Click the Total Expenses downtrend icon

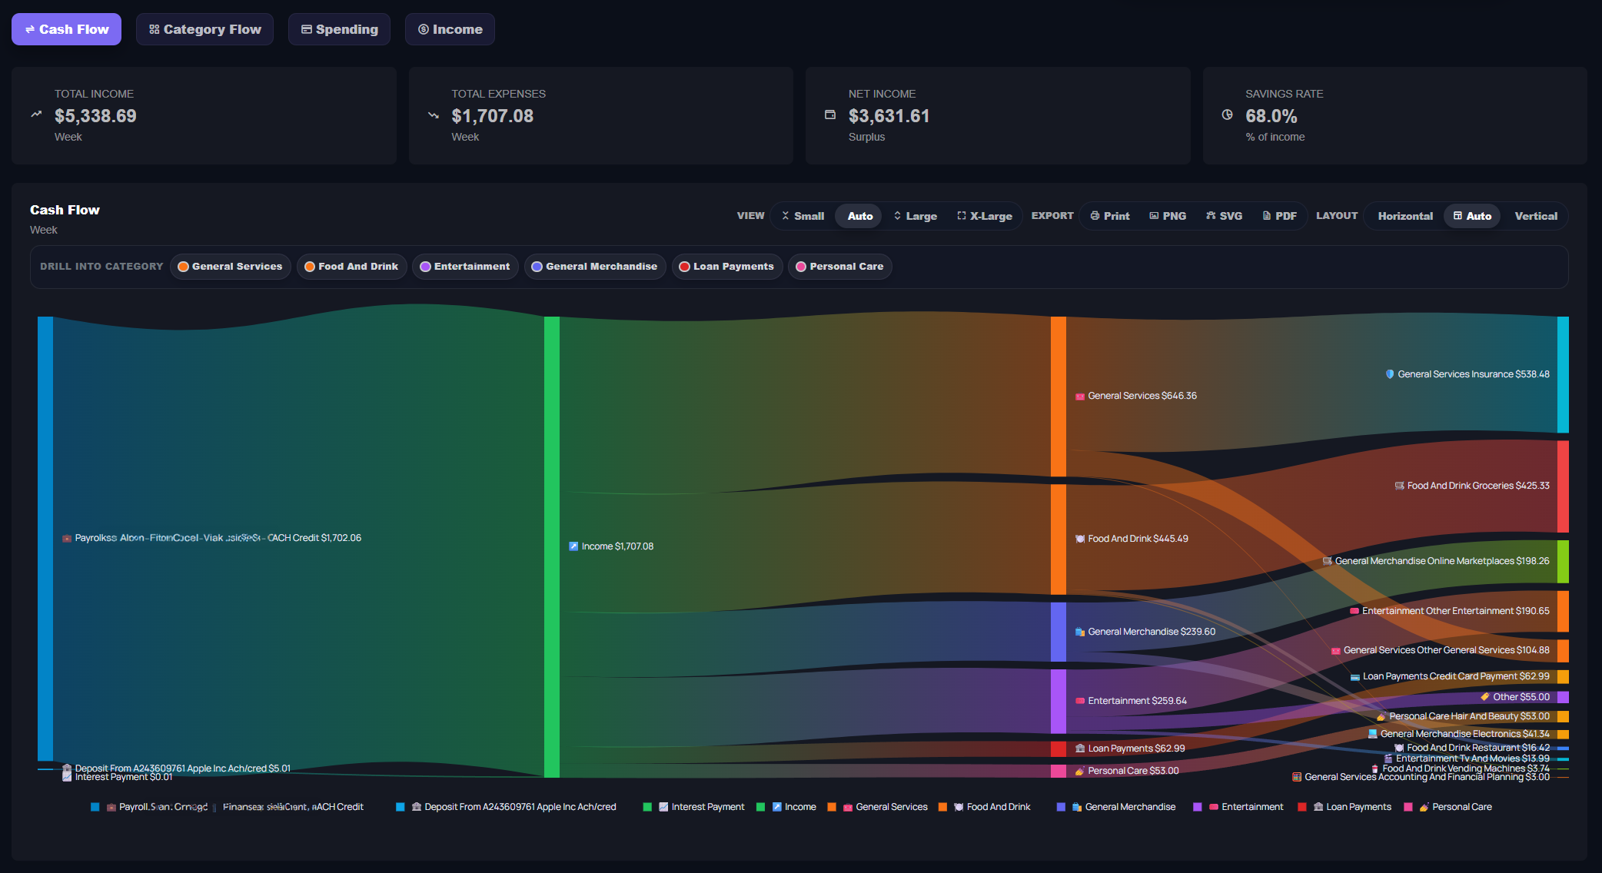[x=434, y=115]
